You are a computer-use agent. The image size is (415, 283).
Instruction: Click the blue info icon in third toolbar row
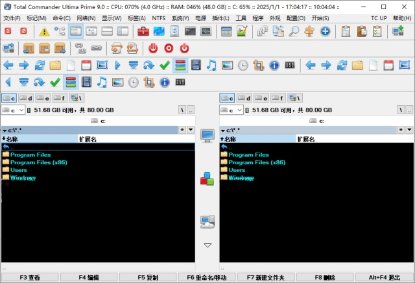[274, 65]
